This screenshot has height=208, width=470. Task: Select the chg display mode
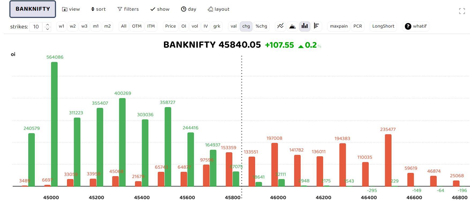(x=246, y=26)
